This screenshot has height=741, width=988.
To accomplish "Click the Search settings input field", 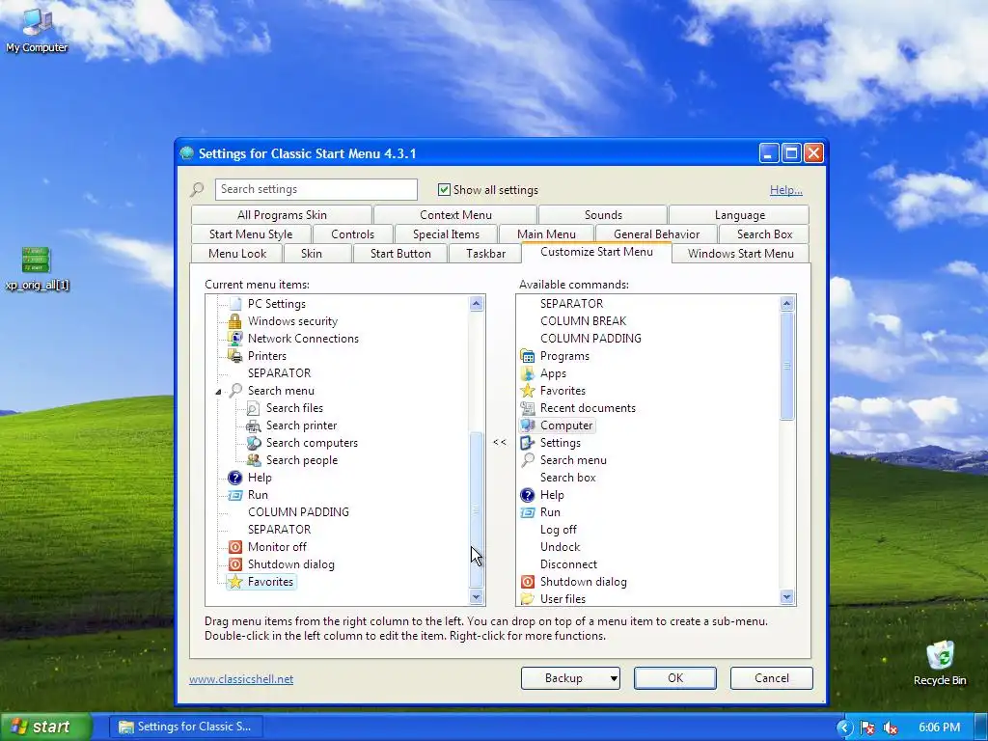I will (x=316, y=189).
